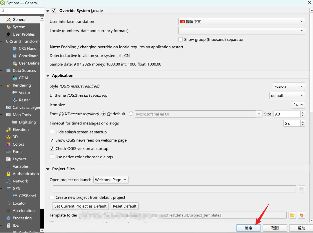Click the Layouts page icon

pyautogui.click(x=8, y=159)
